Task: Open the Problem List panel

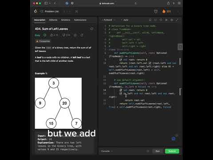Action: point(50,12)
